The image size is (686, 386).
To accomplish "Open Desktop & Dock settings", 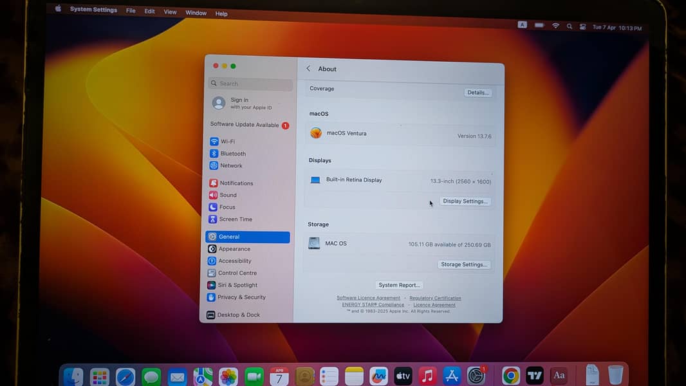I will pyautogui.click(x=237, y=315).
